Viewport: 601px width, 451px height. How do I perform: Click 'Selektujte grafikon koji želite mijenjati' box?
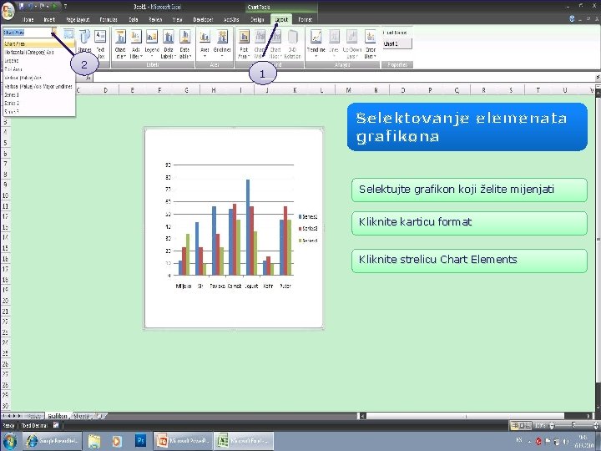tap(469, 190)
